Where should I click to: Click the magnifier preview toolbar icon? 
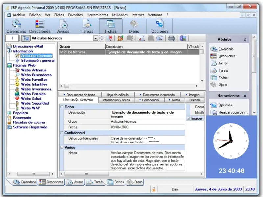[160, 38]
